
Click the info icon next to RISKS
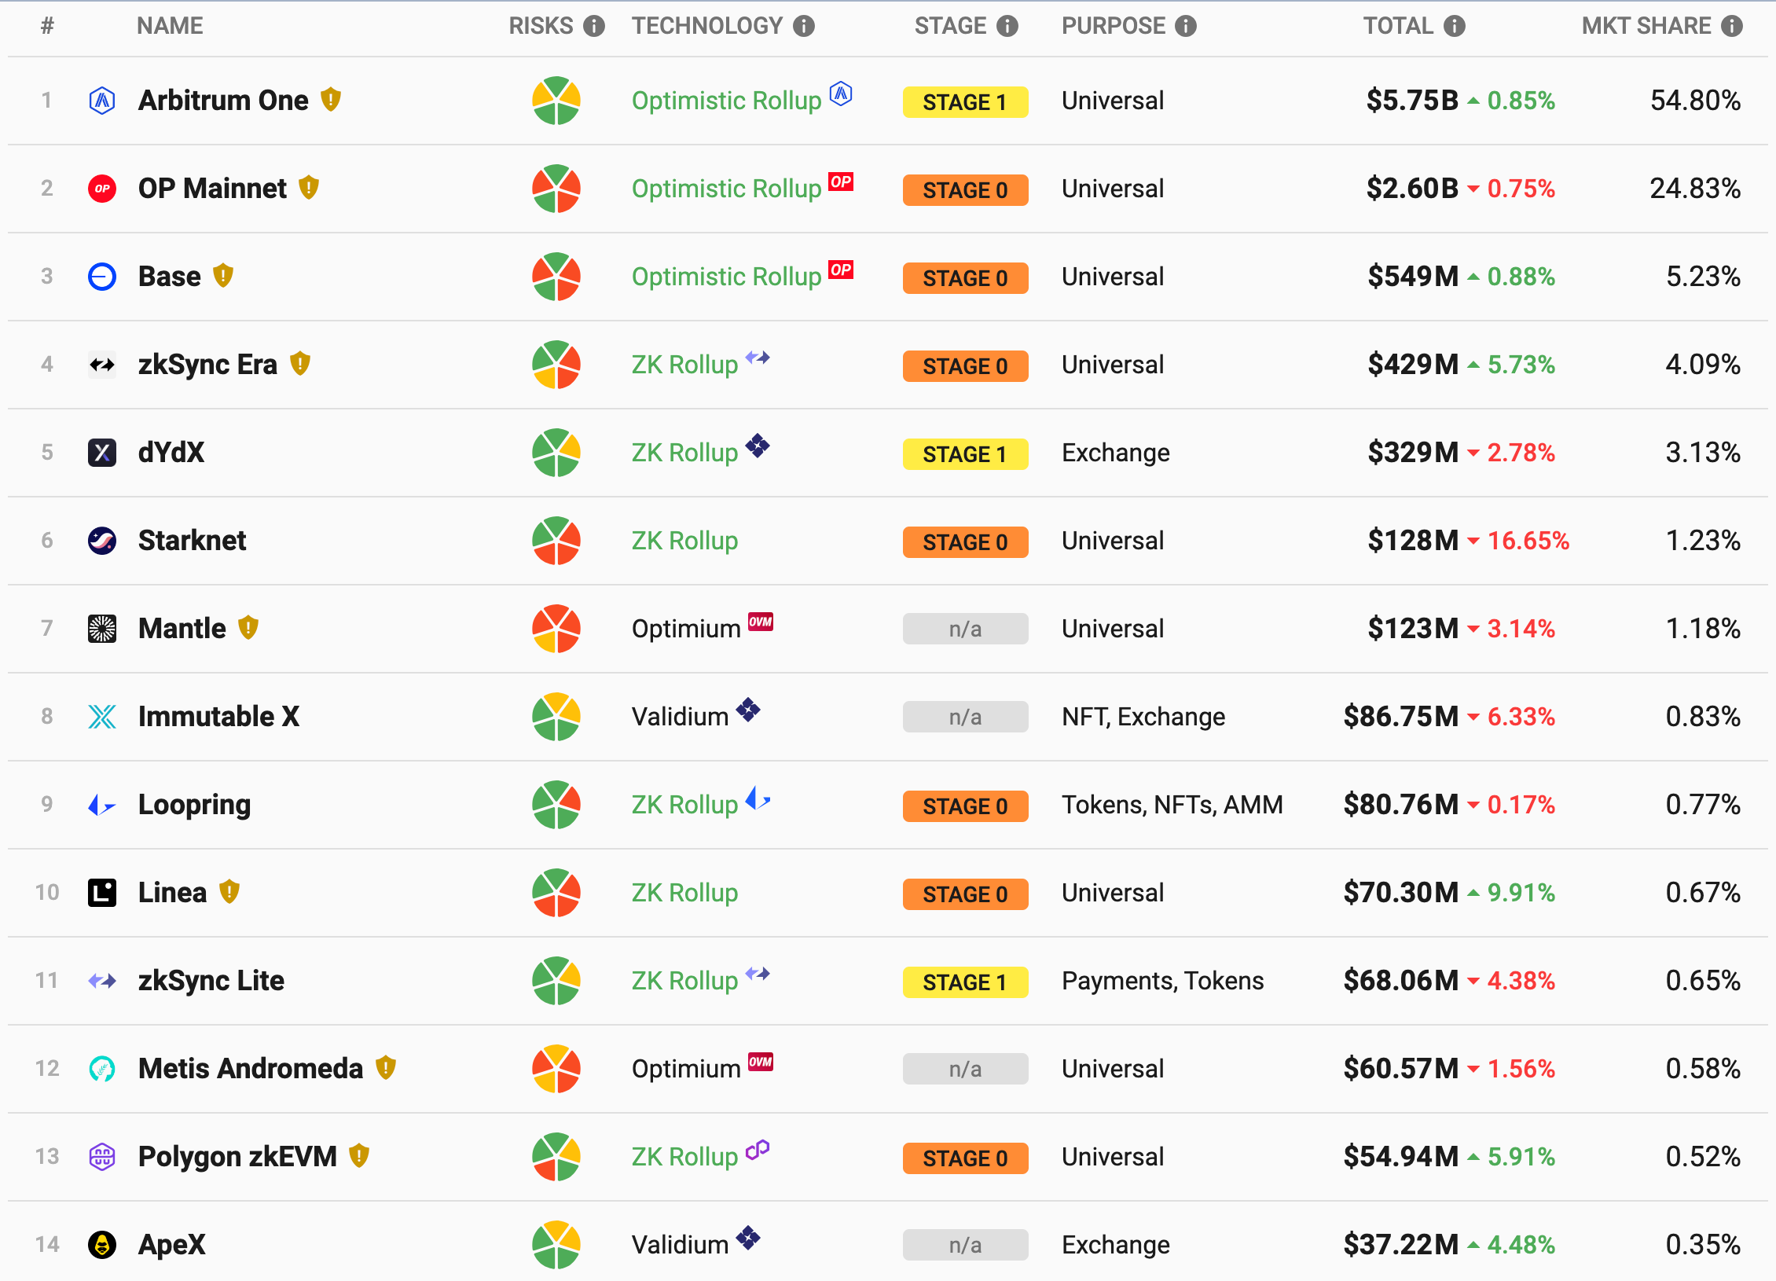(x=594, y=26)
